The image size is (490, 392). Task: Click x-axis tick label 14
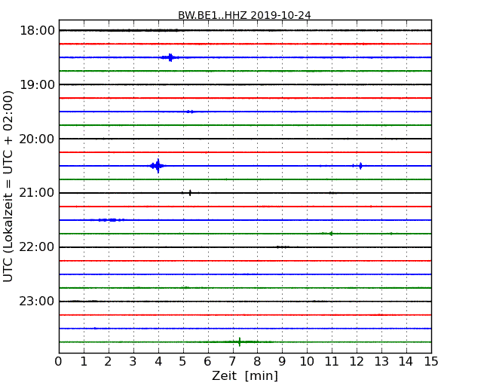tap(406, 361)
